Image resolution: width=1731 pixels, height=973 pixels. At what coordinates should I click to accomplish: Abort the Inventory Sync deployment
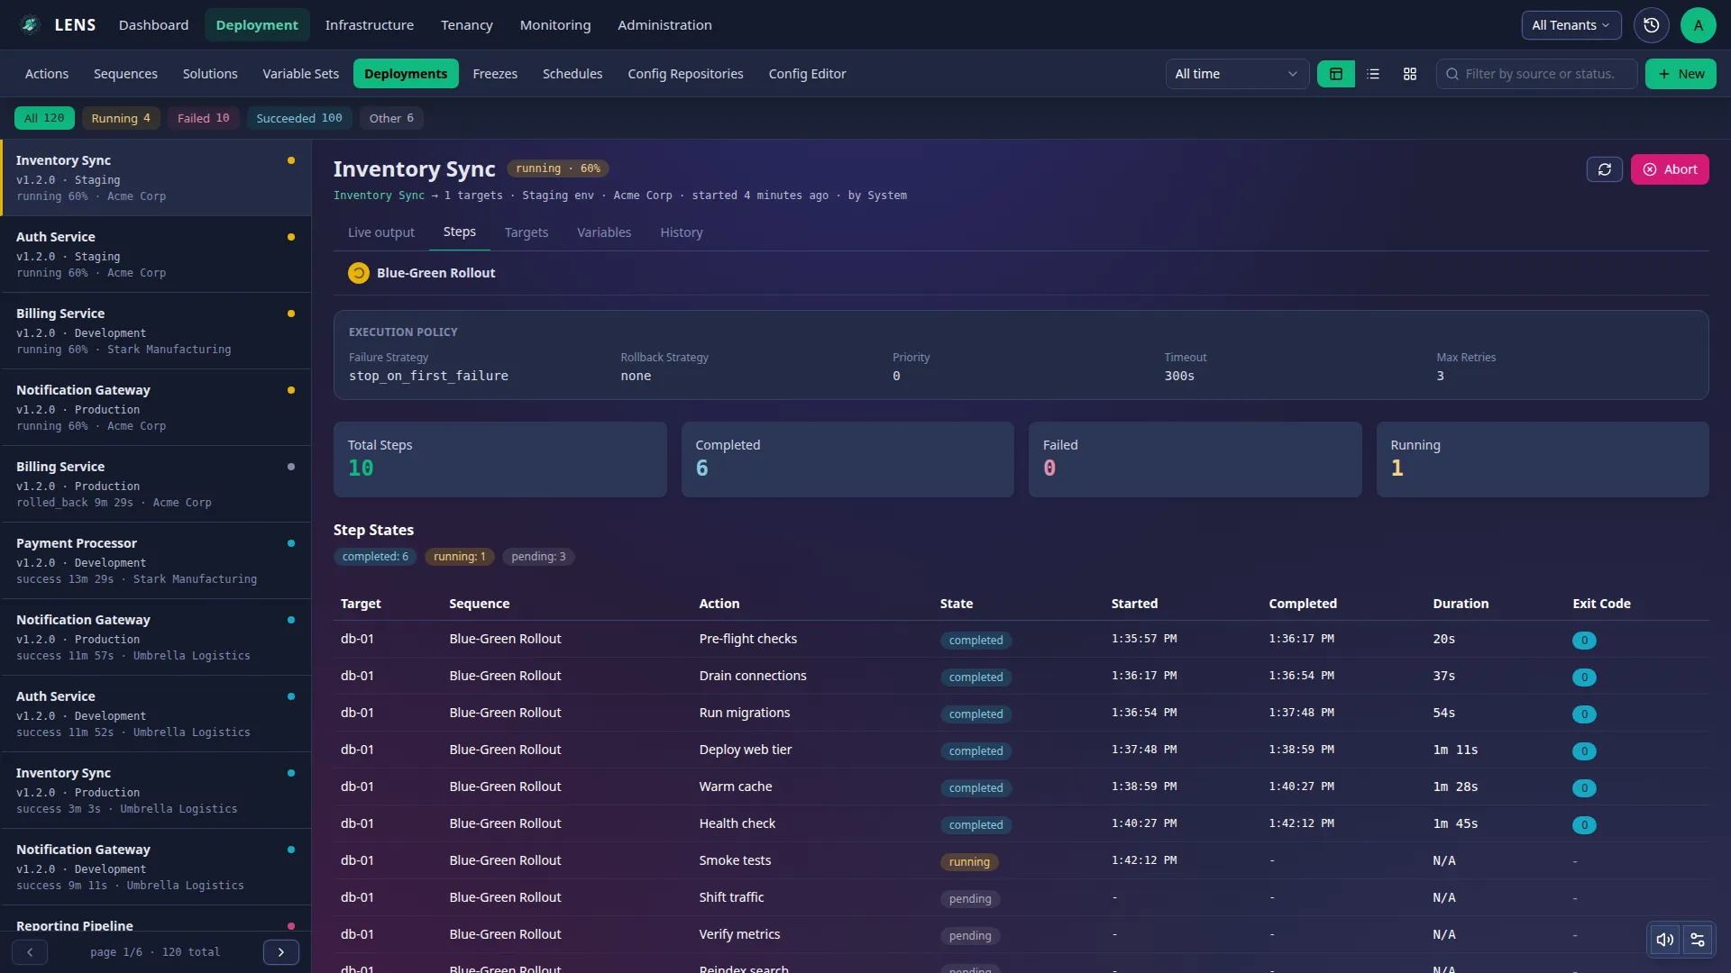(x=1670, y=169)
